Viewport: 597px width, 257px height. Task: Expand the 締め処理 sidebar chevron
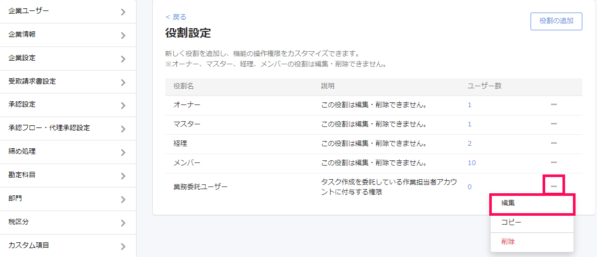click(x=122, y=153)
